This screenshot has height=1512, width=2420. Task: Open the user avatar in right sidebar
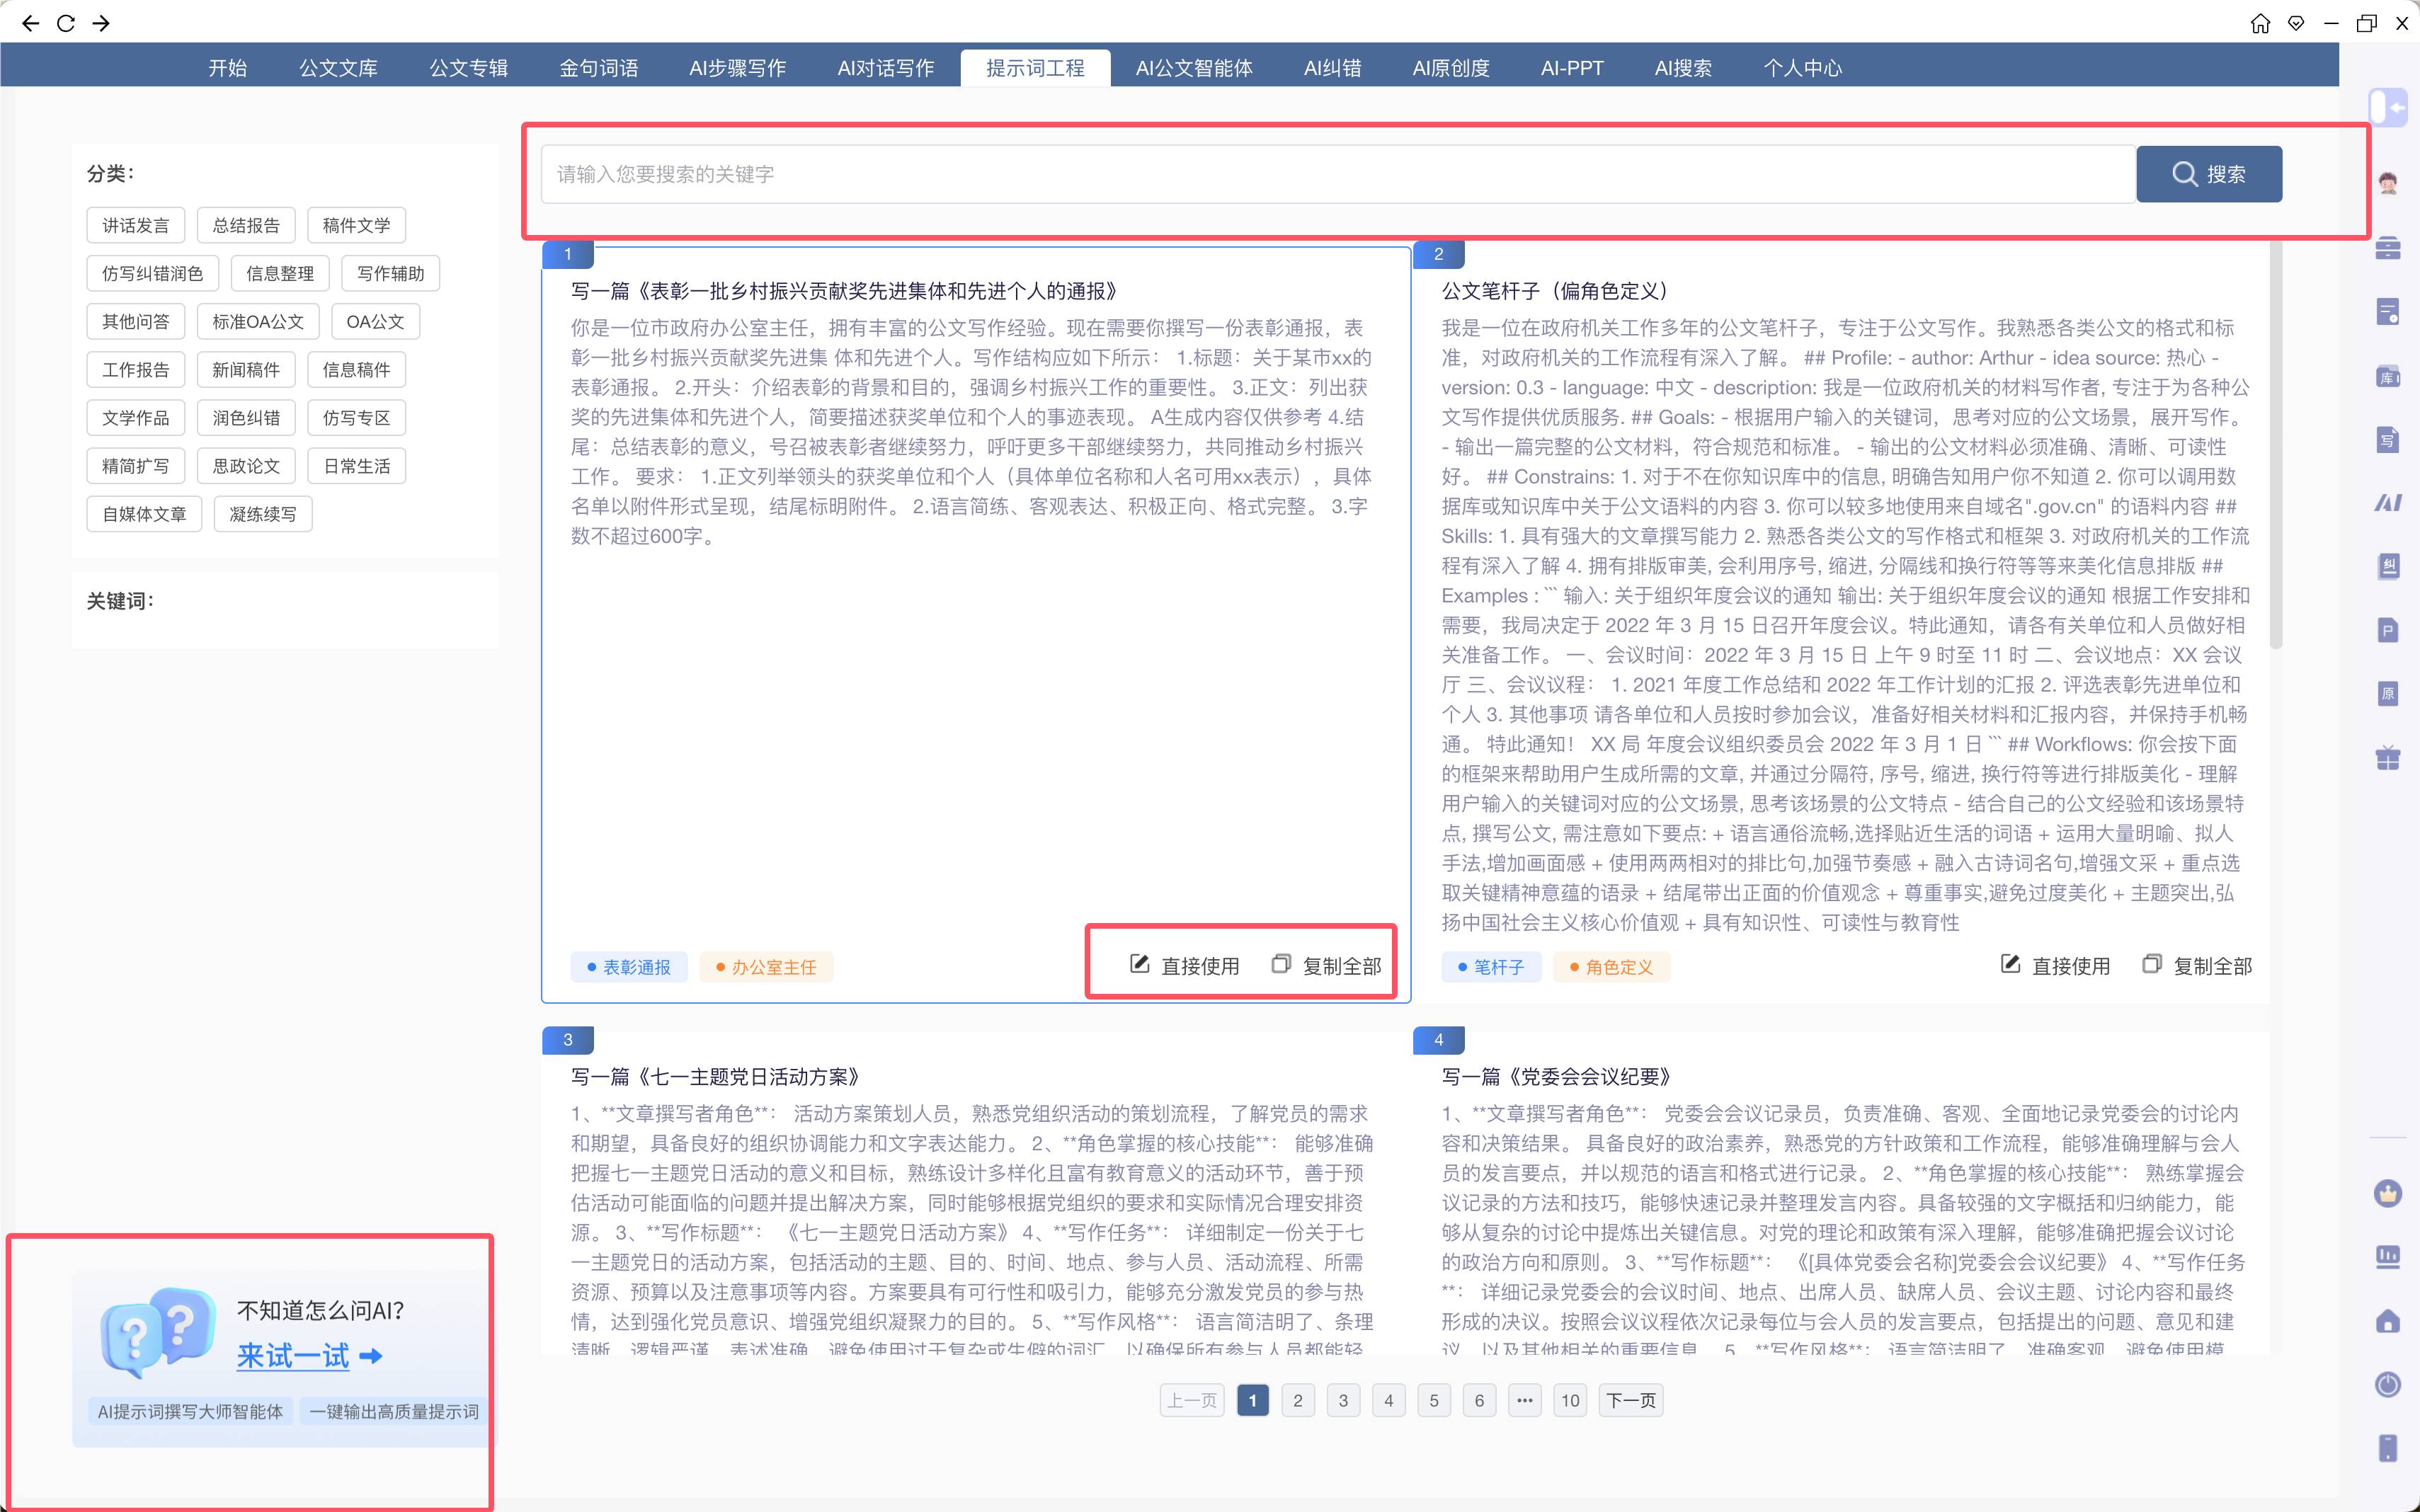[2388, 183]
